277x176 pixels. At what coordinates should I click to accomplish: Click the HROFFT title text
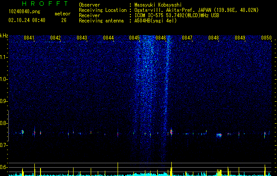45,4
